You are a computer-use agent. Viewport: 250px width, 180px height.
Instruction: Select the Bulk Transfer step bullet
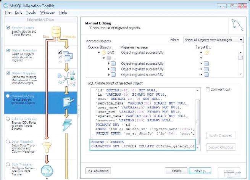point(8,164)
